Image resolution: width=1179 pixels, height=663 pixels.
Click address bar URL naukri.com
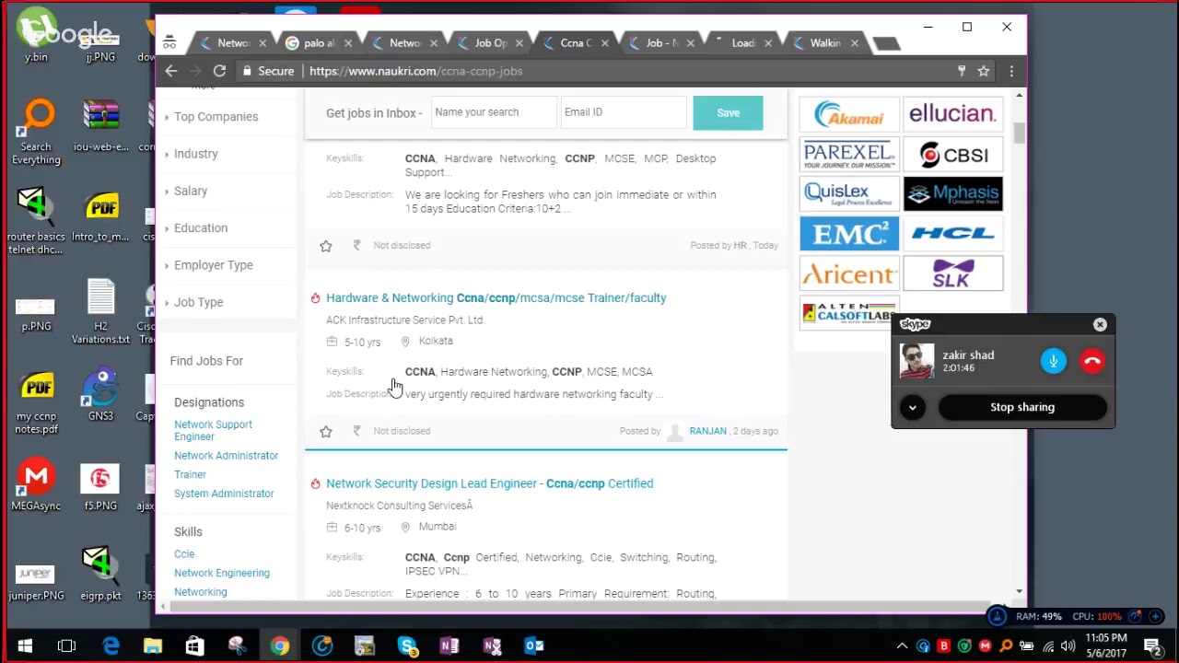click(x=416, y=71)
